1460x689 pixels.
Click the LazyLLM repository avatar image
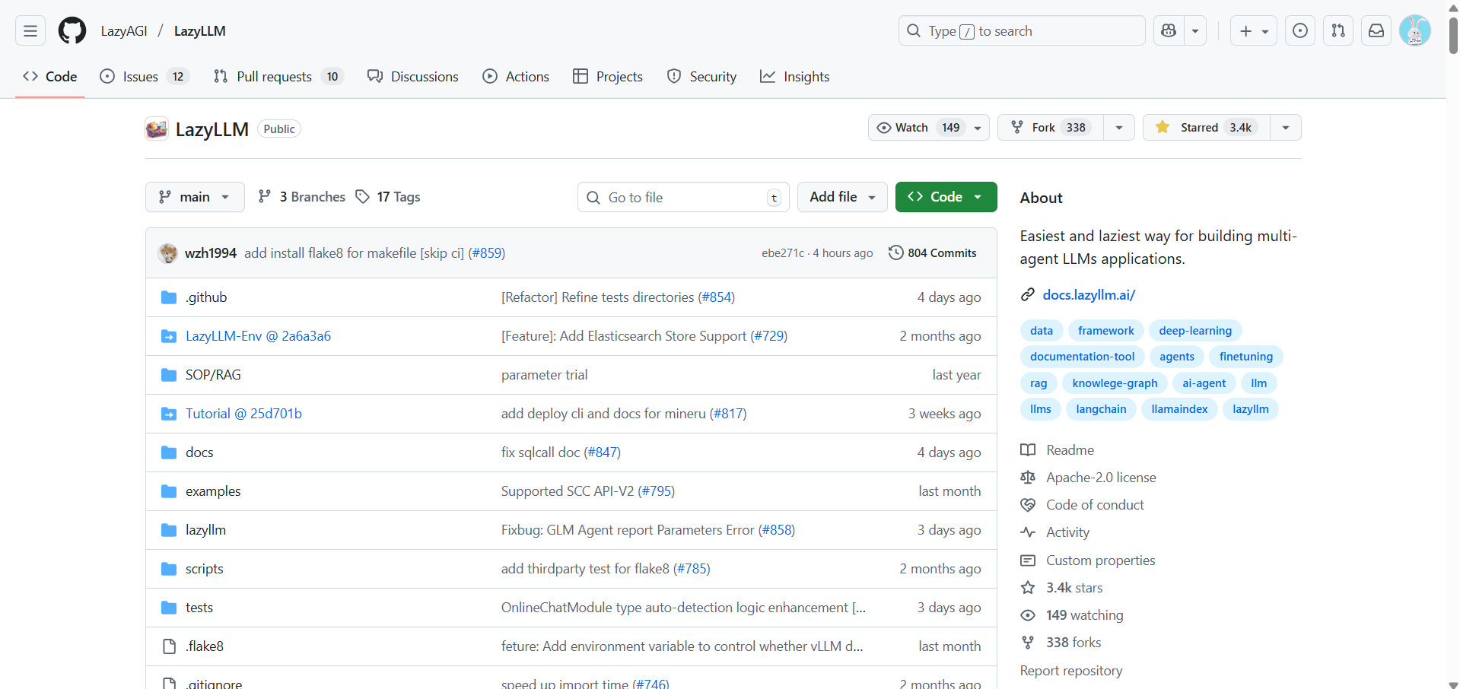(x=157, y=129)
